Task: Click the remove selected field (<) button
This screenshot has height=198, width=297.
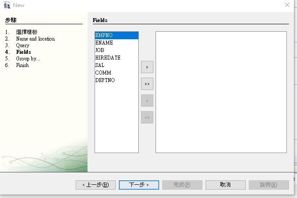Action: [x=147, y=101]
